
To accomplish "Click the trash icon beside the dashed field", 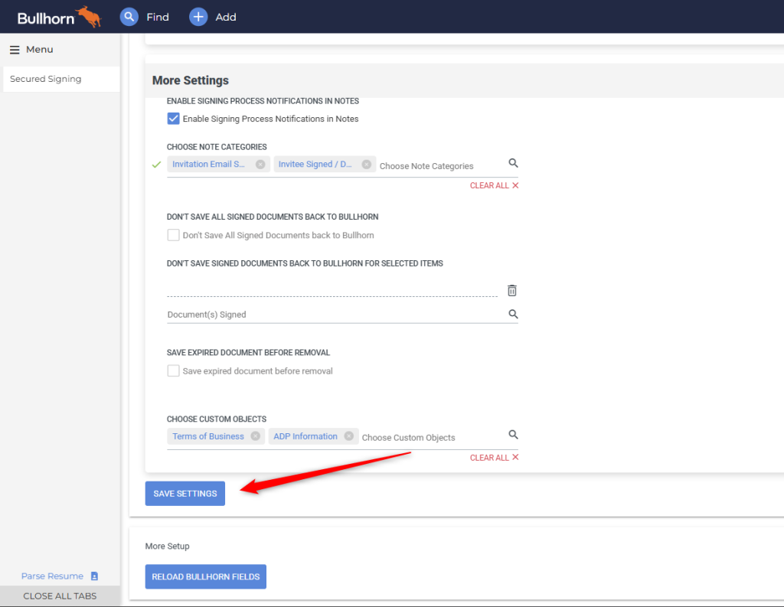I will tap(511, 291).
